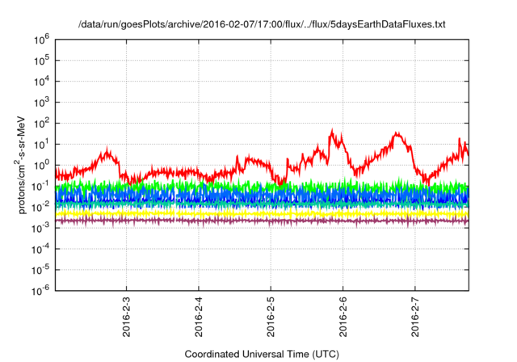Click the protons/cm²-s-sr-MeV axis title
This screenshot has height=362, width=517.
tap(20, 165)
